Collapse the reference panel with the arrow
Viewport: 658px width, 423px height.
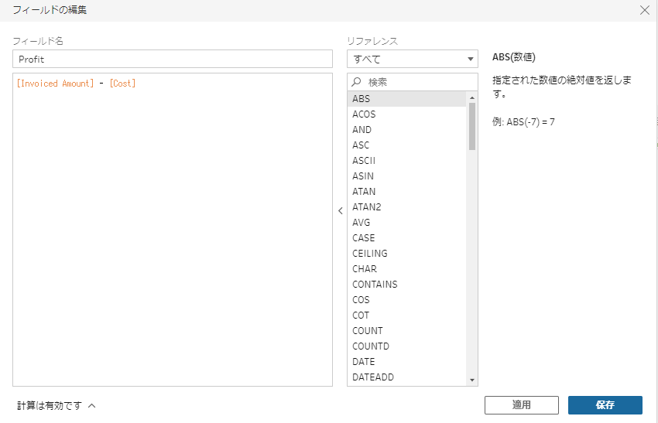[x=340, y=210]
